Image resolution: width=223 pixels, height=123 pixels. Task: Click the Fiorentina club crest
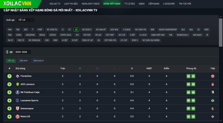[x=17, y=76]
